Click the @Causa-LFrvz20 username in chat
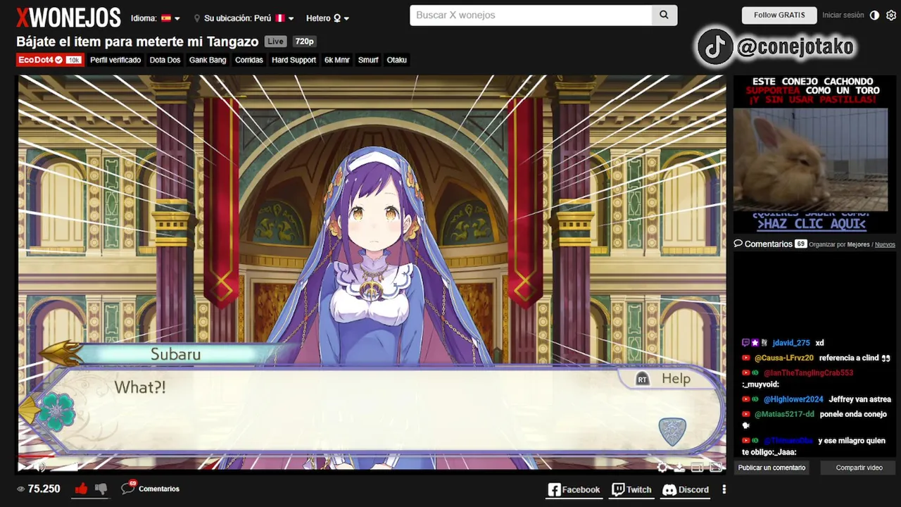Image resolution: width=901 pixels, height=507 pixels. (x=783, y=358)
